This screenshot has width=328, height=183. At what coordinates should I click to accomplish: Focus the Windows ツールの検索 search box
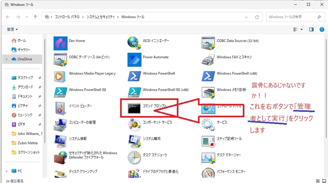(295, 17)
